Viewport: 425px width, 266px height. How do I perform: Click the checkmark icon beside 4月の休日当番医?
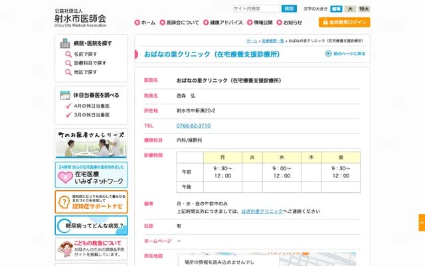point(68,106)
